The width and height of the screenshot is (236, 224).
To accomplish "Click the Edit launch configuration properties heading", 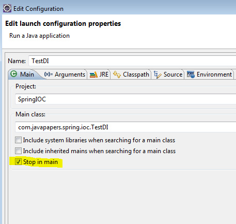I will pos(63,24).
